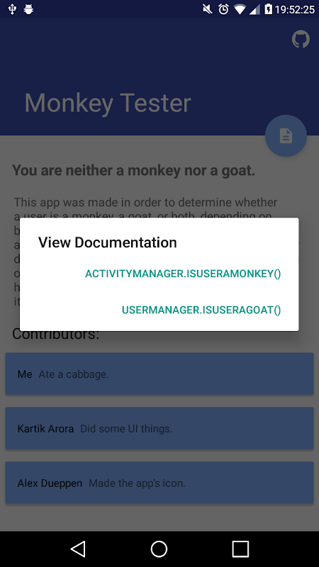The width and height of the screenshot is (319, 567).
Task: Tap the Android bug status icon
Action: click(28, 9)
